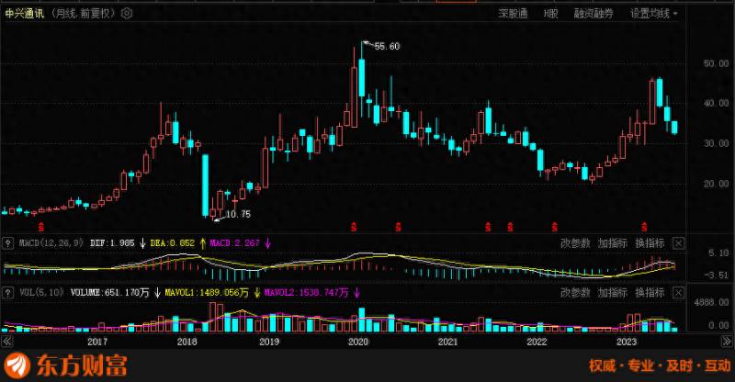Click the 55.60 high price label
The image size is (735, 382).
(387, 47)
